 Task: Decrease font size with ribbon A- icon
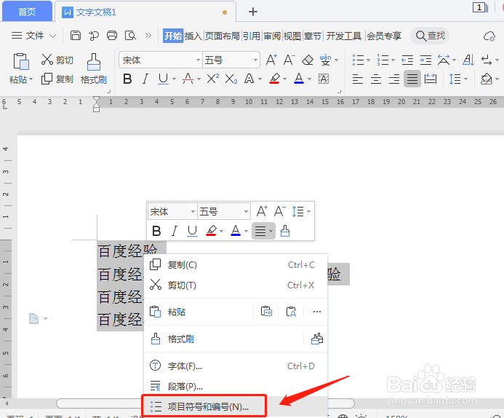coord(289,60)
